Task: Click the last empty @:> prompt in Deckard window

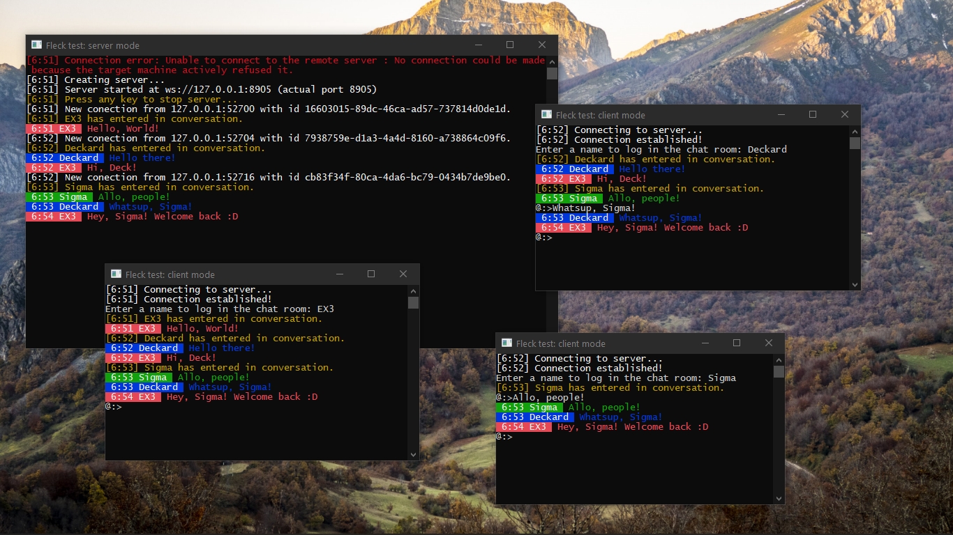Action: 544,238
